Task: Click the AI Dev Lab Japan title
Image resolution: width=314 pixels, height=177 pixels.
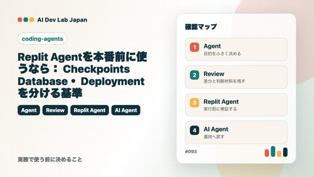Action: click(62, 20)
